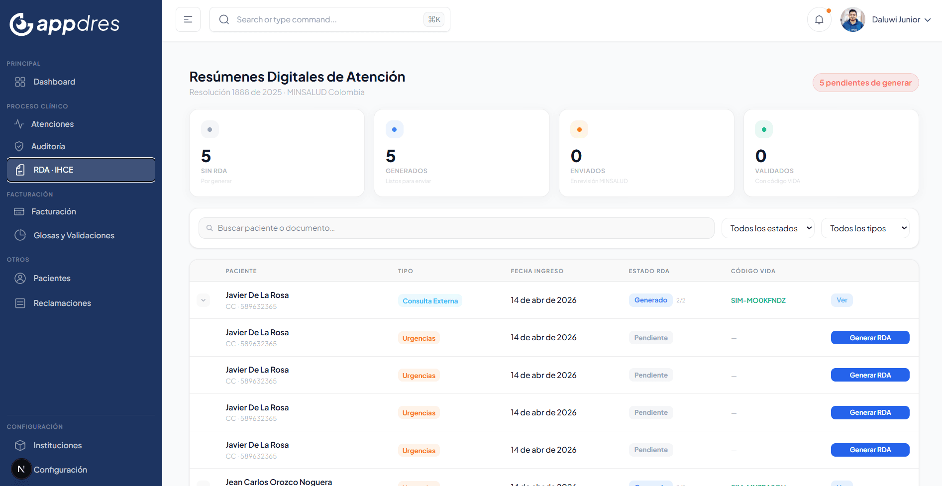942x486 pixels.
Task: Click the Dashboard grid icon
Action: pos(20,82)
